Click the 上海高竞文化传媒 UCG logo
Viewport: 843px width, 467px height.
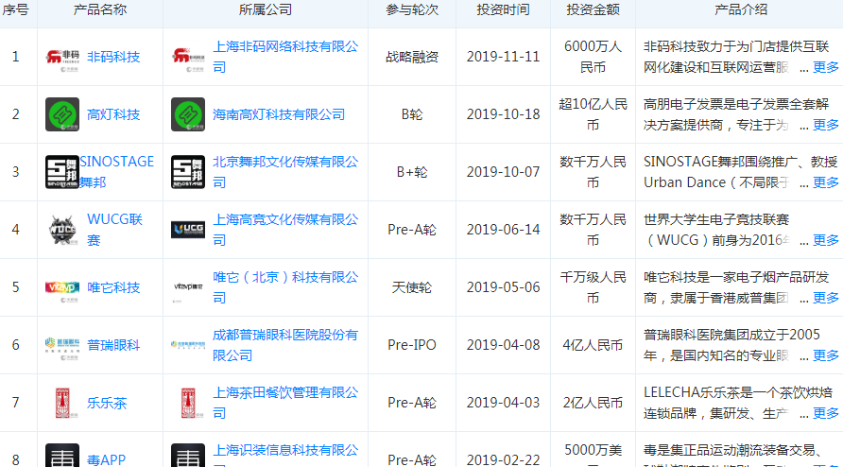pyautogui.click(x=188, y=230)
